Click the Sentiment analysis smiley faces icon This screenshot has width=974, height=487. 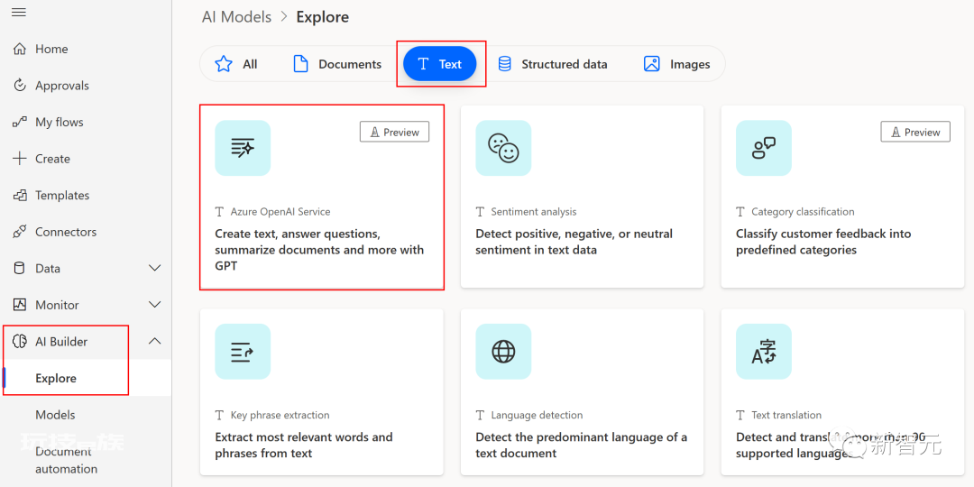tap(503, 148)
